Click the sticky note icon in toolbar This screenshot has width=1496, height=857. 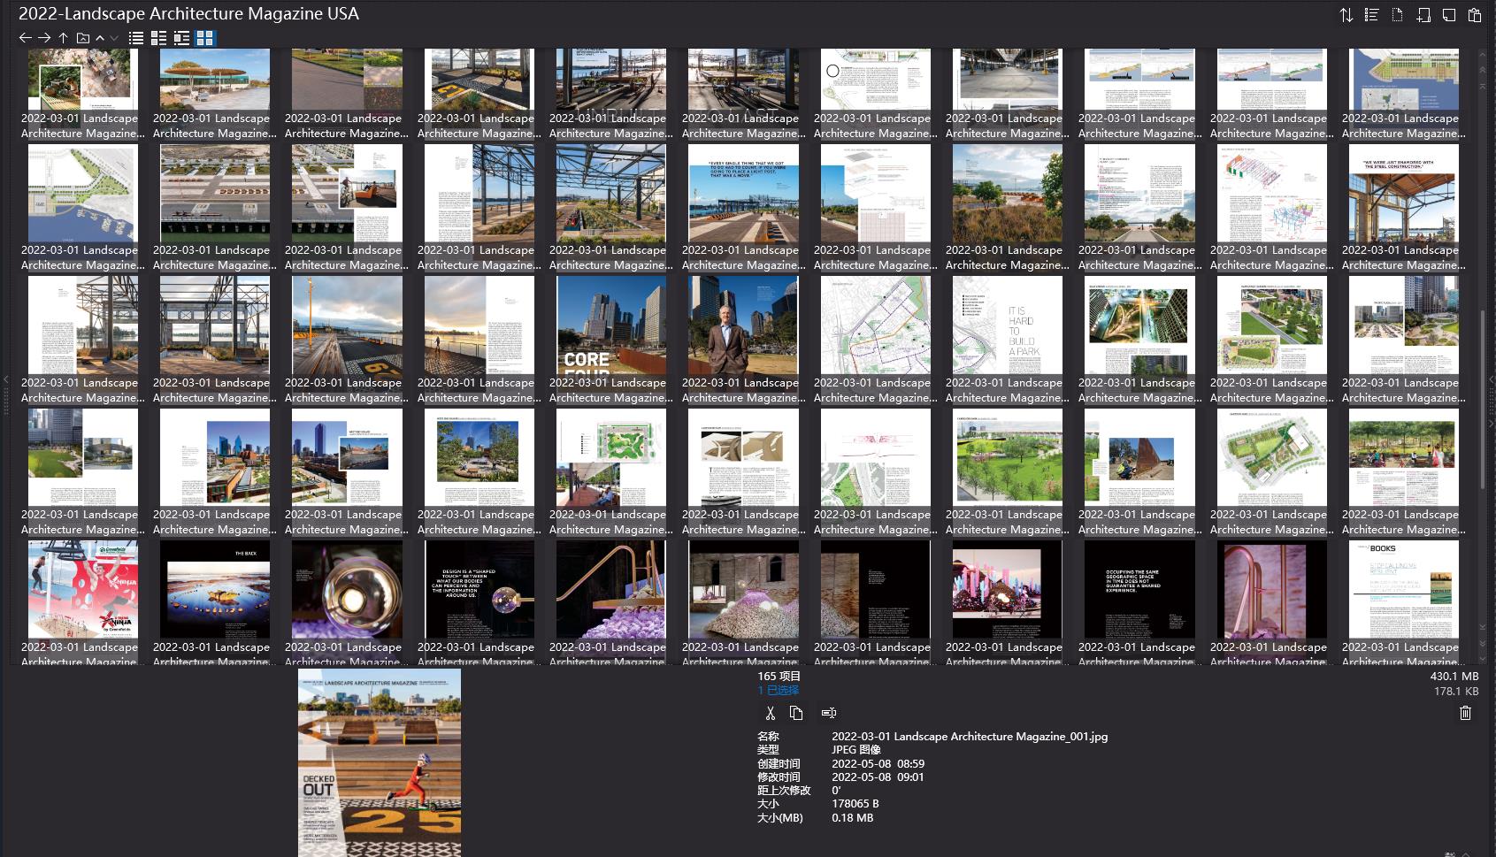point(1448,15)
